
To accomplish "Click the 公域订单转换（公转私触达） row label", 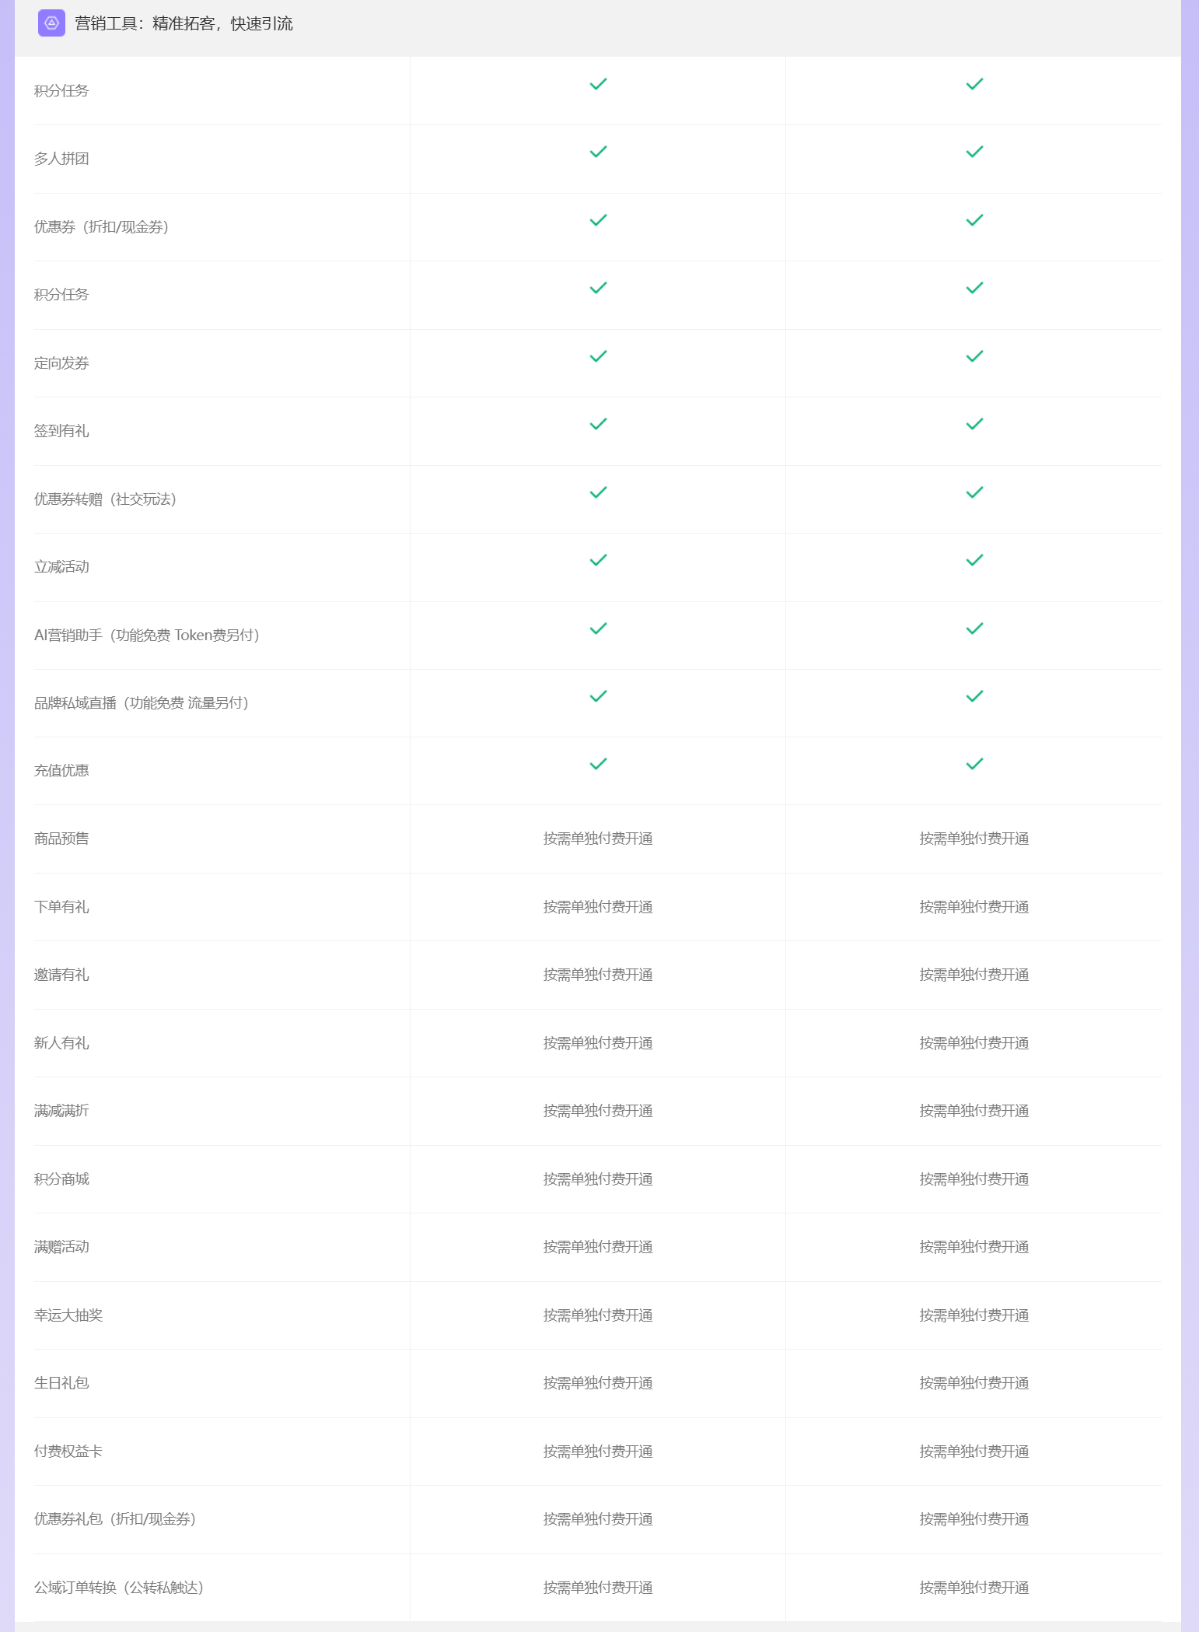I will coord(119,1588).
